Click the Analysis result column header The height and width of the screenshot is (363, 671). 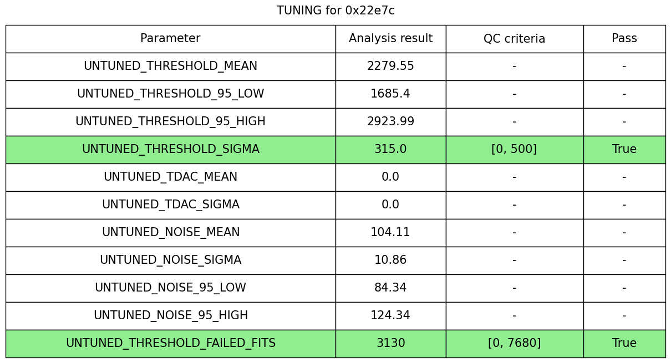(x=390, y=39)
